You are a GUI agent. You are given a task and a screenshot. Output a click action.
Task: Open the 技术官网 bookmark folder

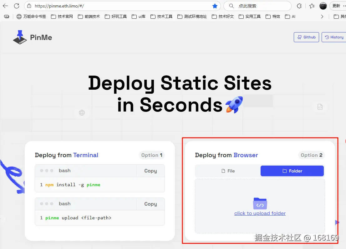tap(62, 17)
